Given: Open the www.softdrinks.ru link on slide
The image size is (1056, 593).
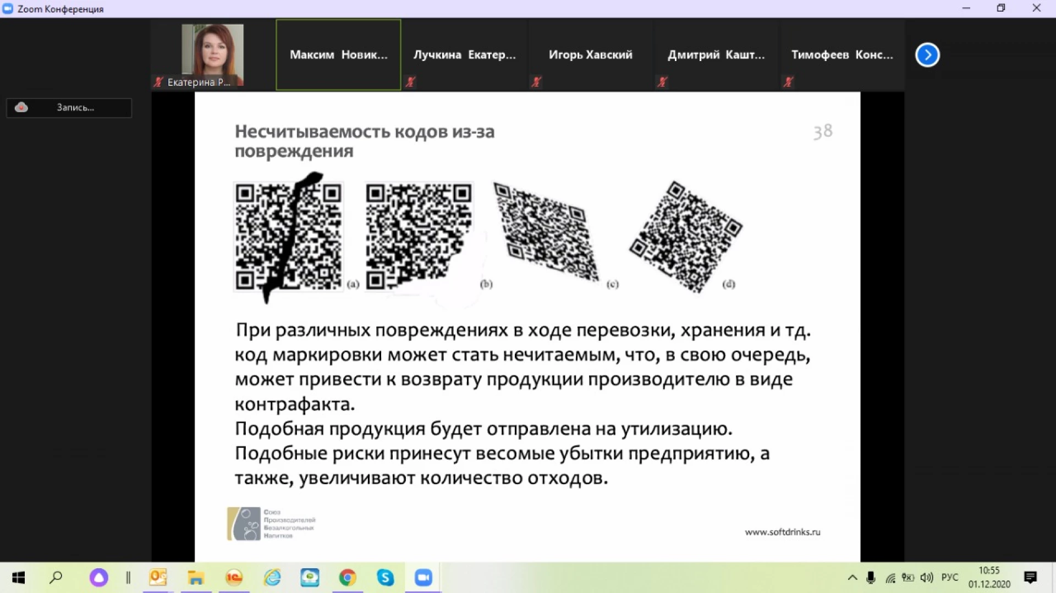Looking at the screenshot, I should (783, 532).
